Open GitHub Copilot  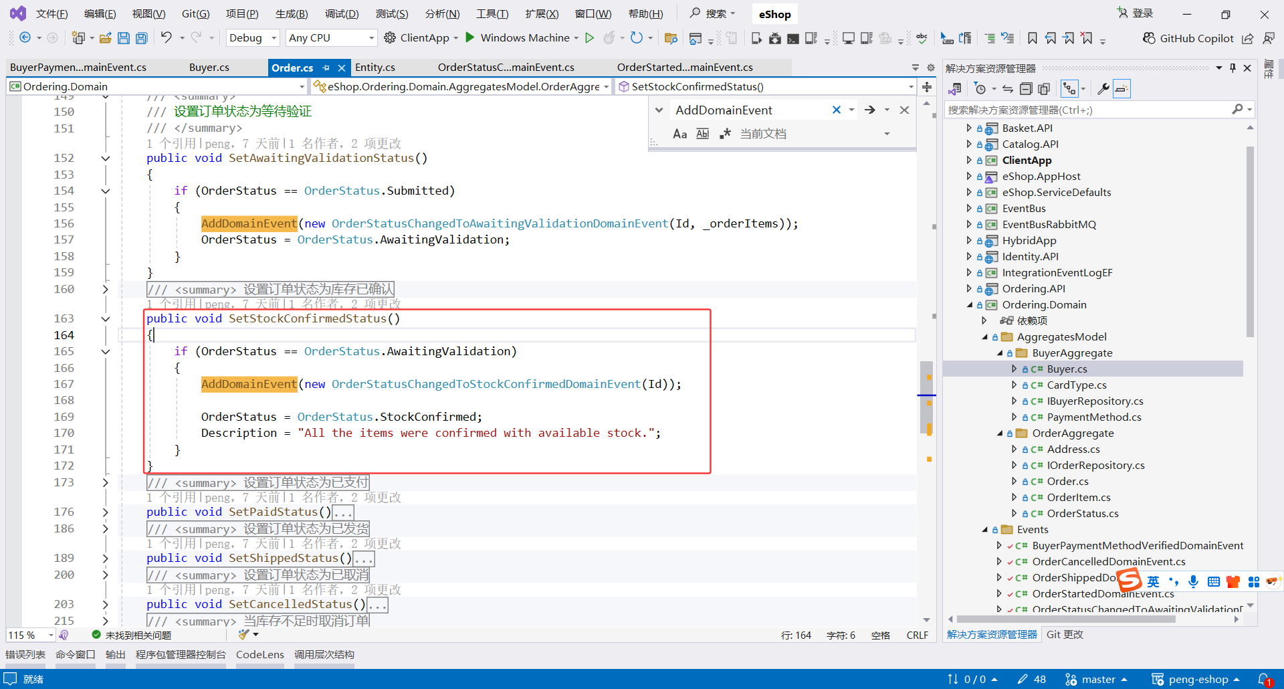click(x=1188, y=38)
